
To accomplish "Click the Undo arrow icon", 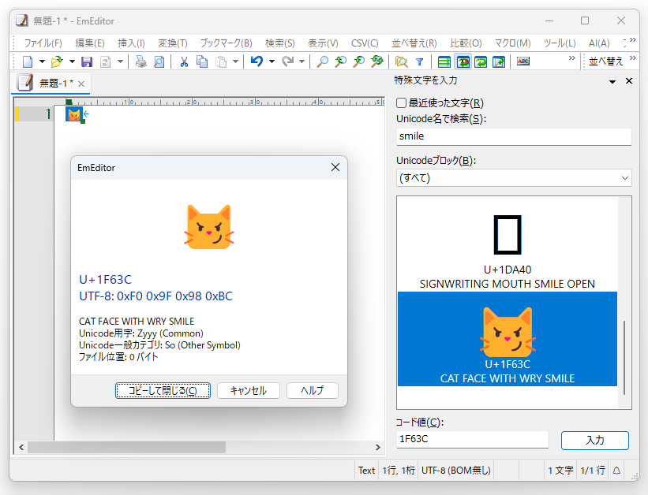I will click(257, 62).
